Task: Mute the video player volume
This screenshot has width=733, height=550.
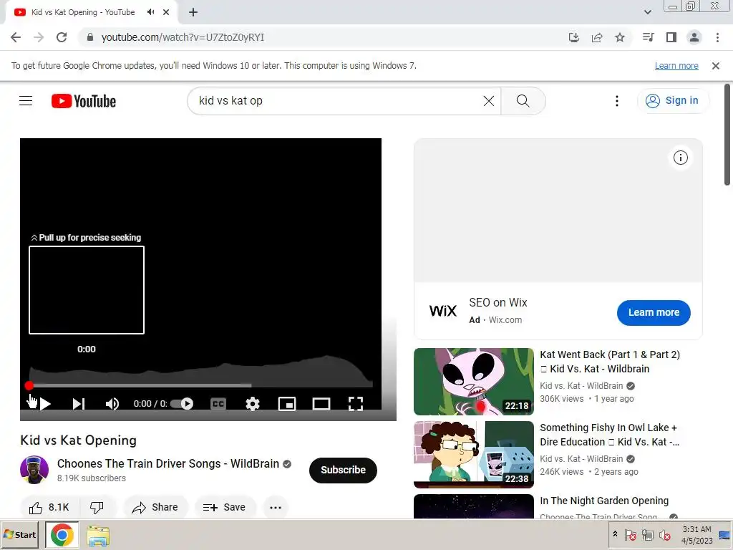Action: click(x=112, y=404)
